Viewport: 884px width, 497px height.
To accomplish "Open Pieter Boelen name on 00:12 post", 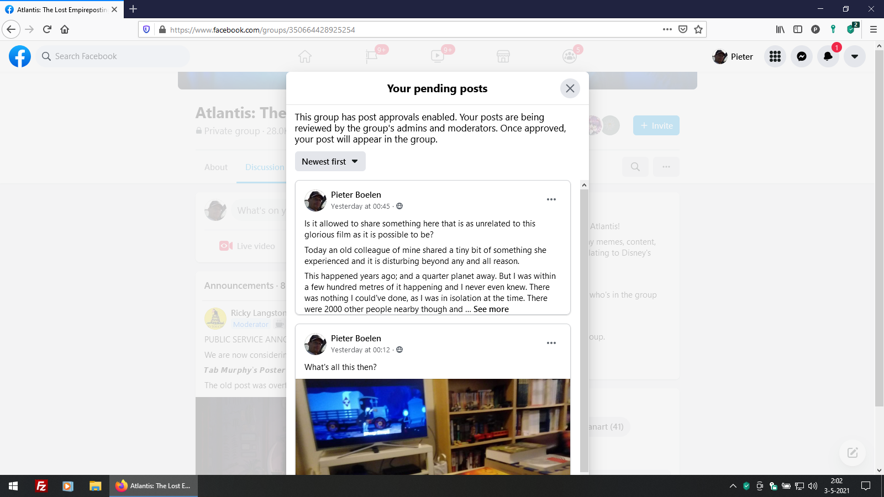I will tap(356, 339).
